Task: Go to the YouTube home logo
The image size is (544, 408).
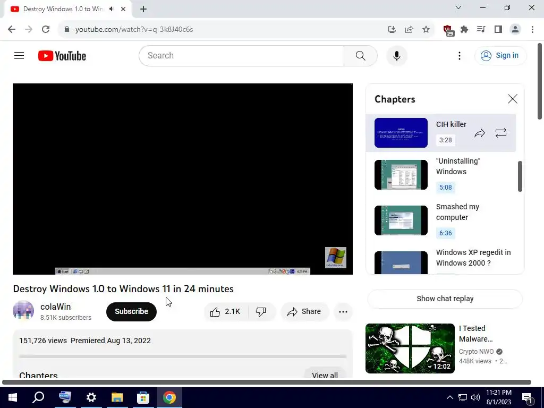Action: point(62,56)
